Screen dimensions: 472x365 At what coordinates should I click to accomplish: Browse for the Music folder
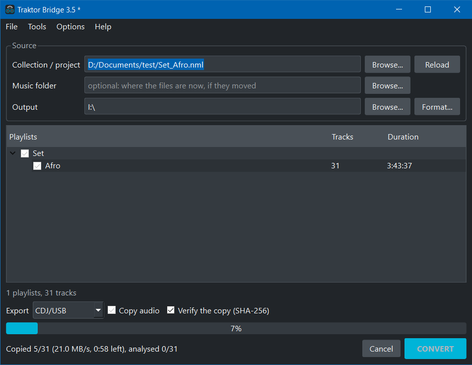coord(388,85)
